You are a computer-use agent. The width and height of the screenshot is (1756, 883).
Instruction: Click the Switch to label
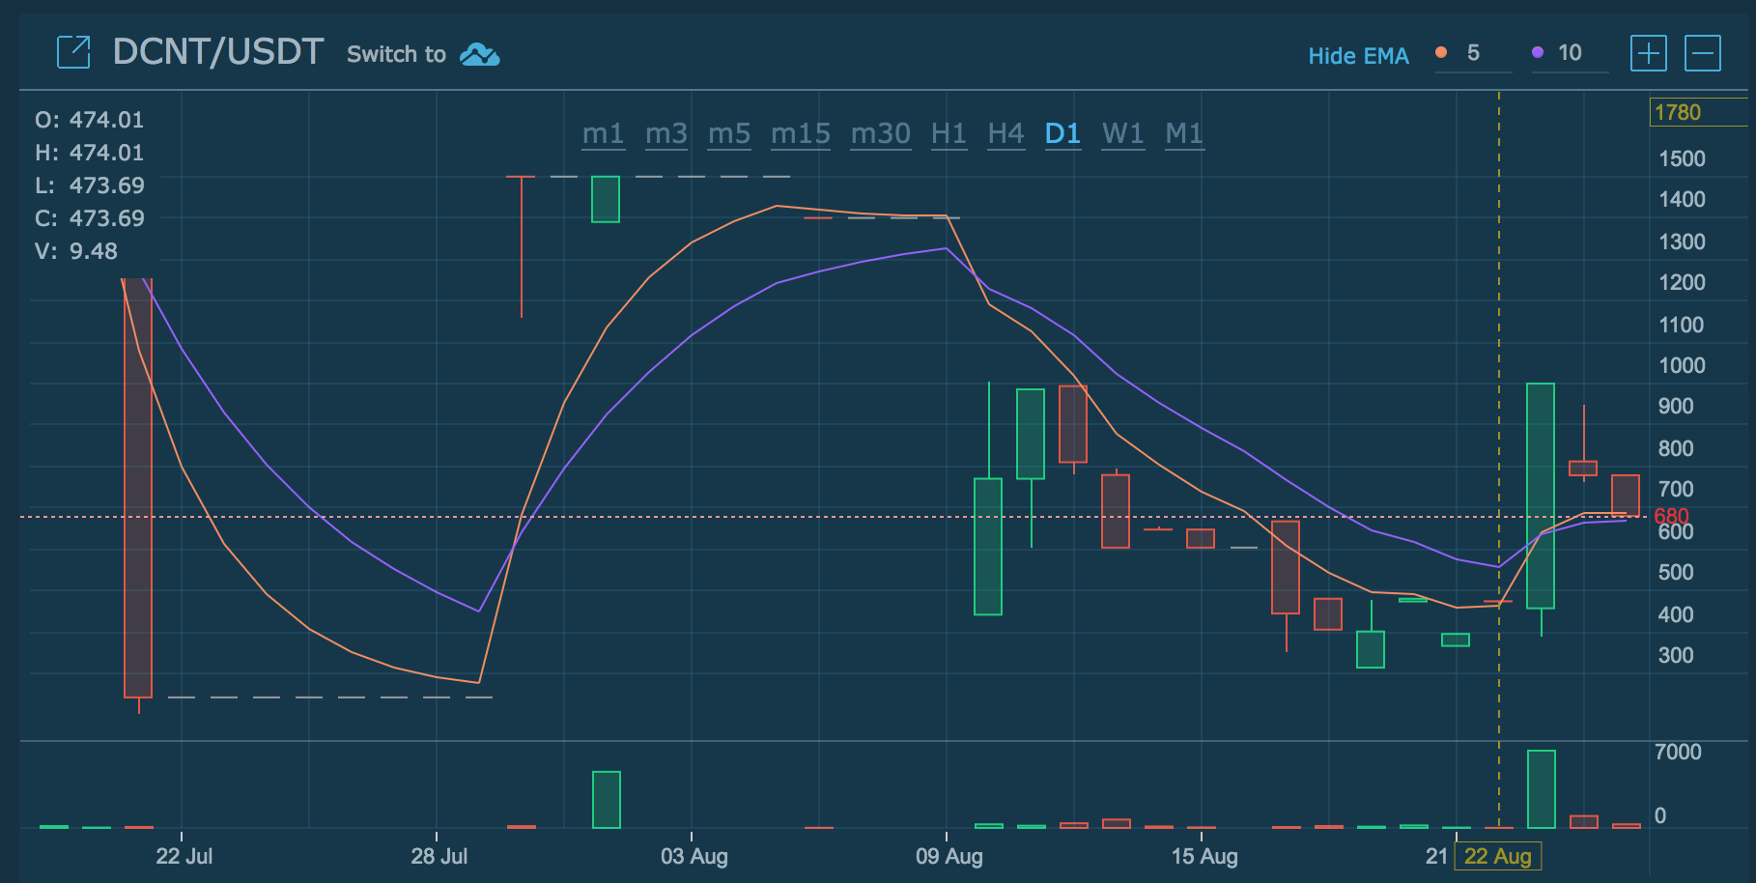[x=396, y=54]
